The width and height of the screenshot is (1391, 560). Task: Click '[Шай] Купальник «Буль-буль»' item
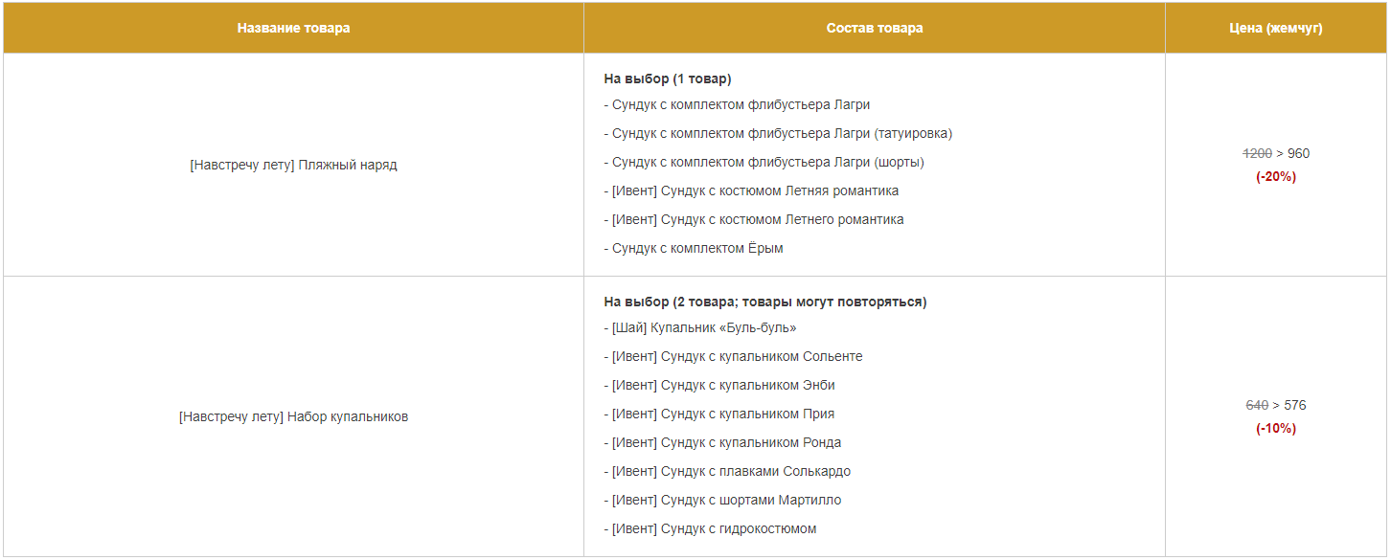point(704,327)
